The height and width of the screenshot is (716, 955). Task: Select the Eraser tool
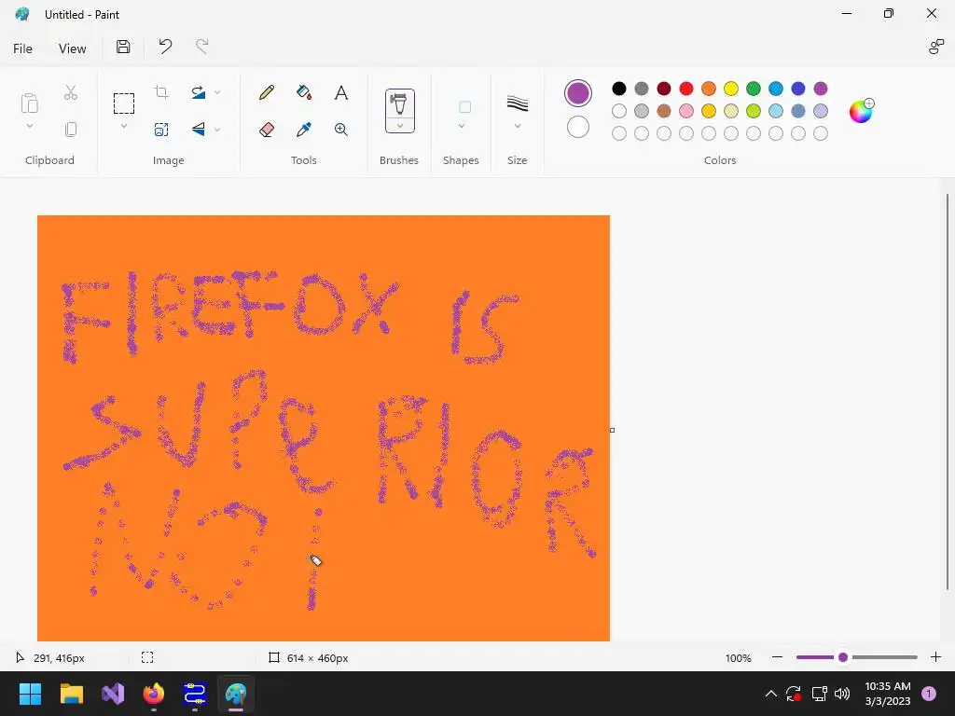[x=266, y=129]
